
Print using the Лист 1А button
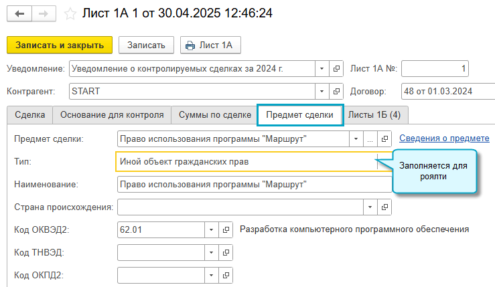[210, 45]
